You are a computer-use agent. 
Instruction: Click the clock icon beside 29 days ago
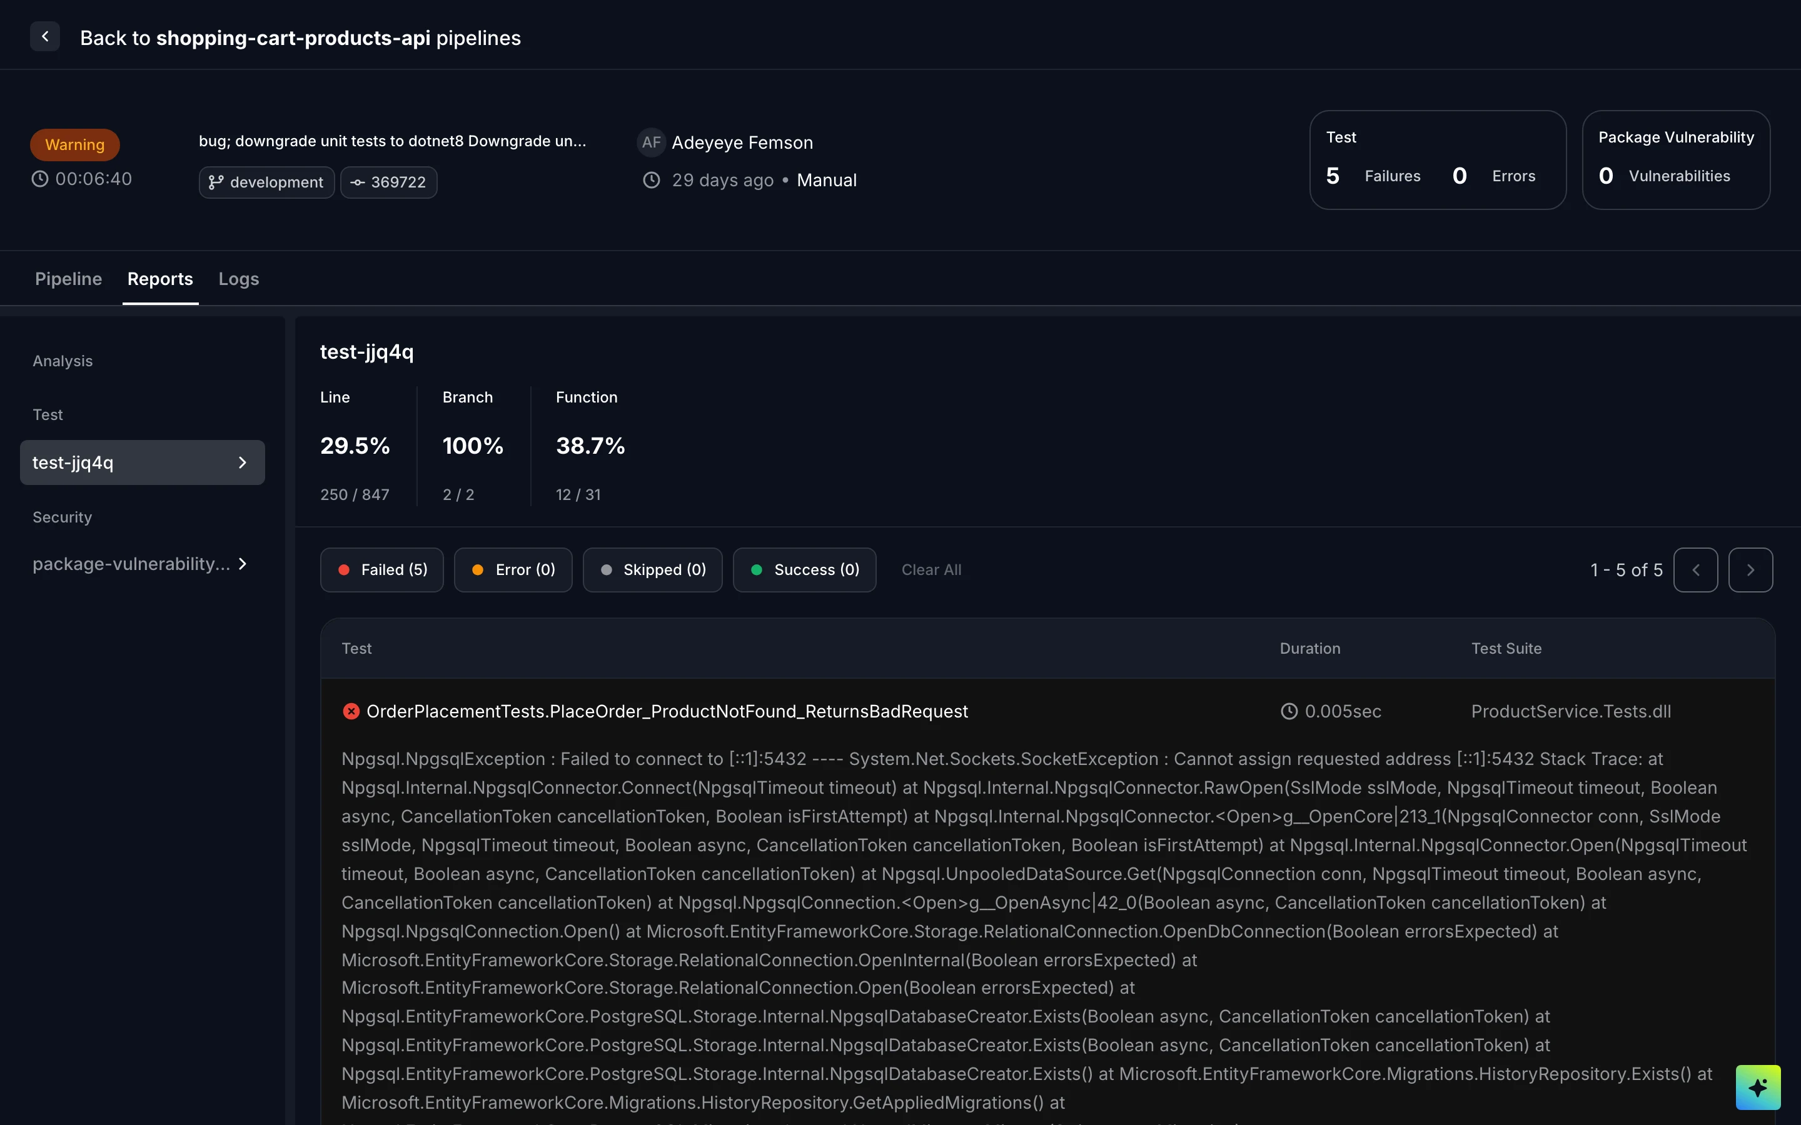pyautogui.click(x=651, y=180)
